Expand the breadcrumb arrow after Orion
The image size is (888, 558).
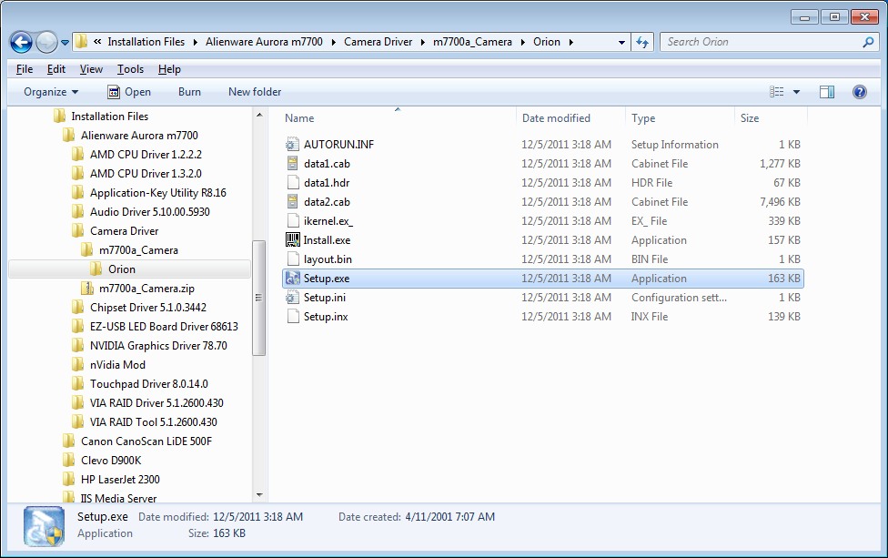tap(570, 43)
